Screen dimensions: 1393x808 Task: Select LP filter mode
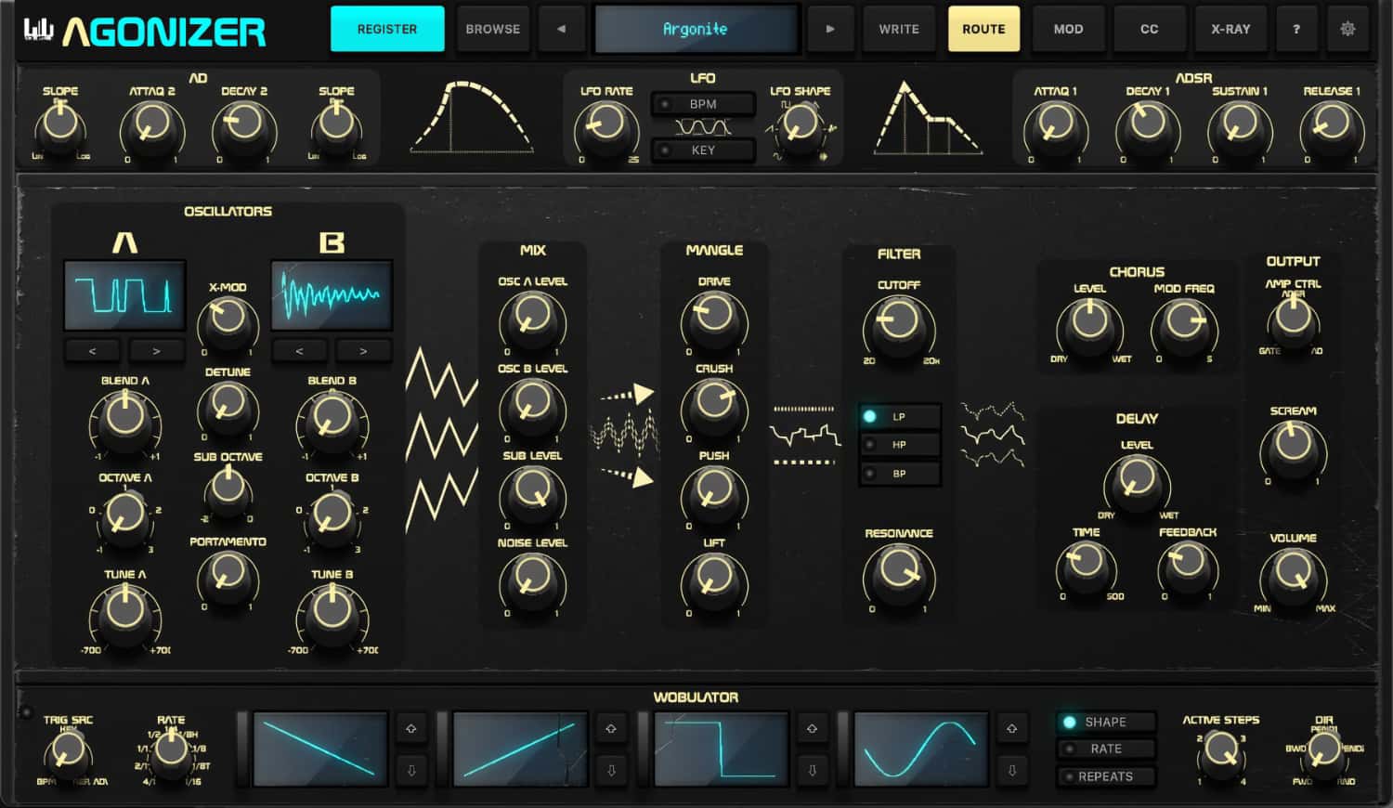(900, 416)
